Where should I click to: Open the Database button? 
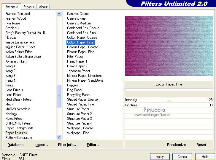point(15,145)
